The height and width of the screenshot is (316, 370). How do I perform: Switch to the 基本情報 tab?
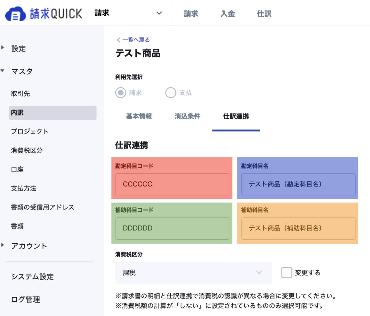pyautogui.click(x=139, y=116)
